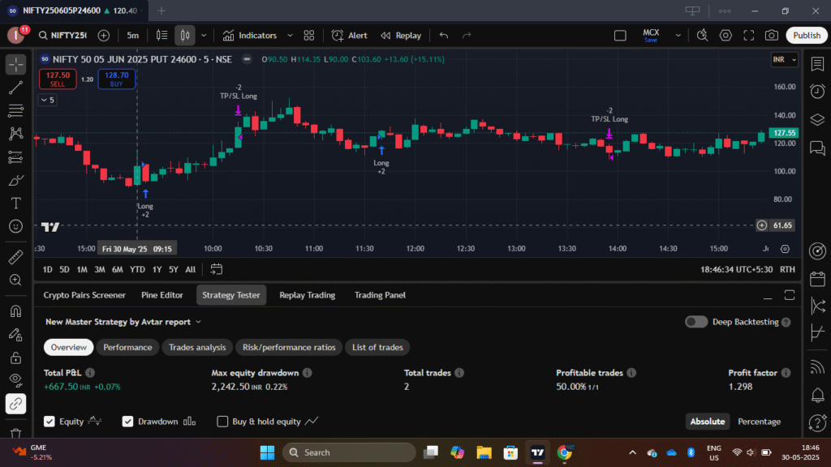Click the Windows taskbar Search box
831x467 pixels.
pos(350,452)
